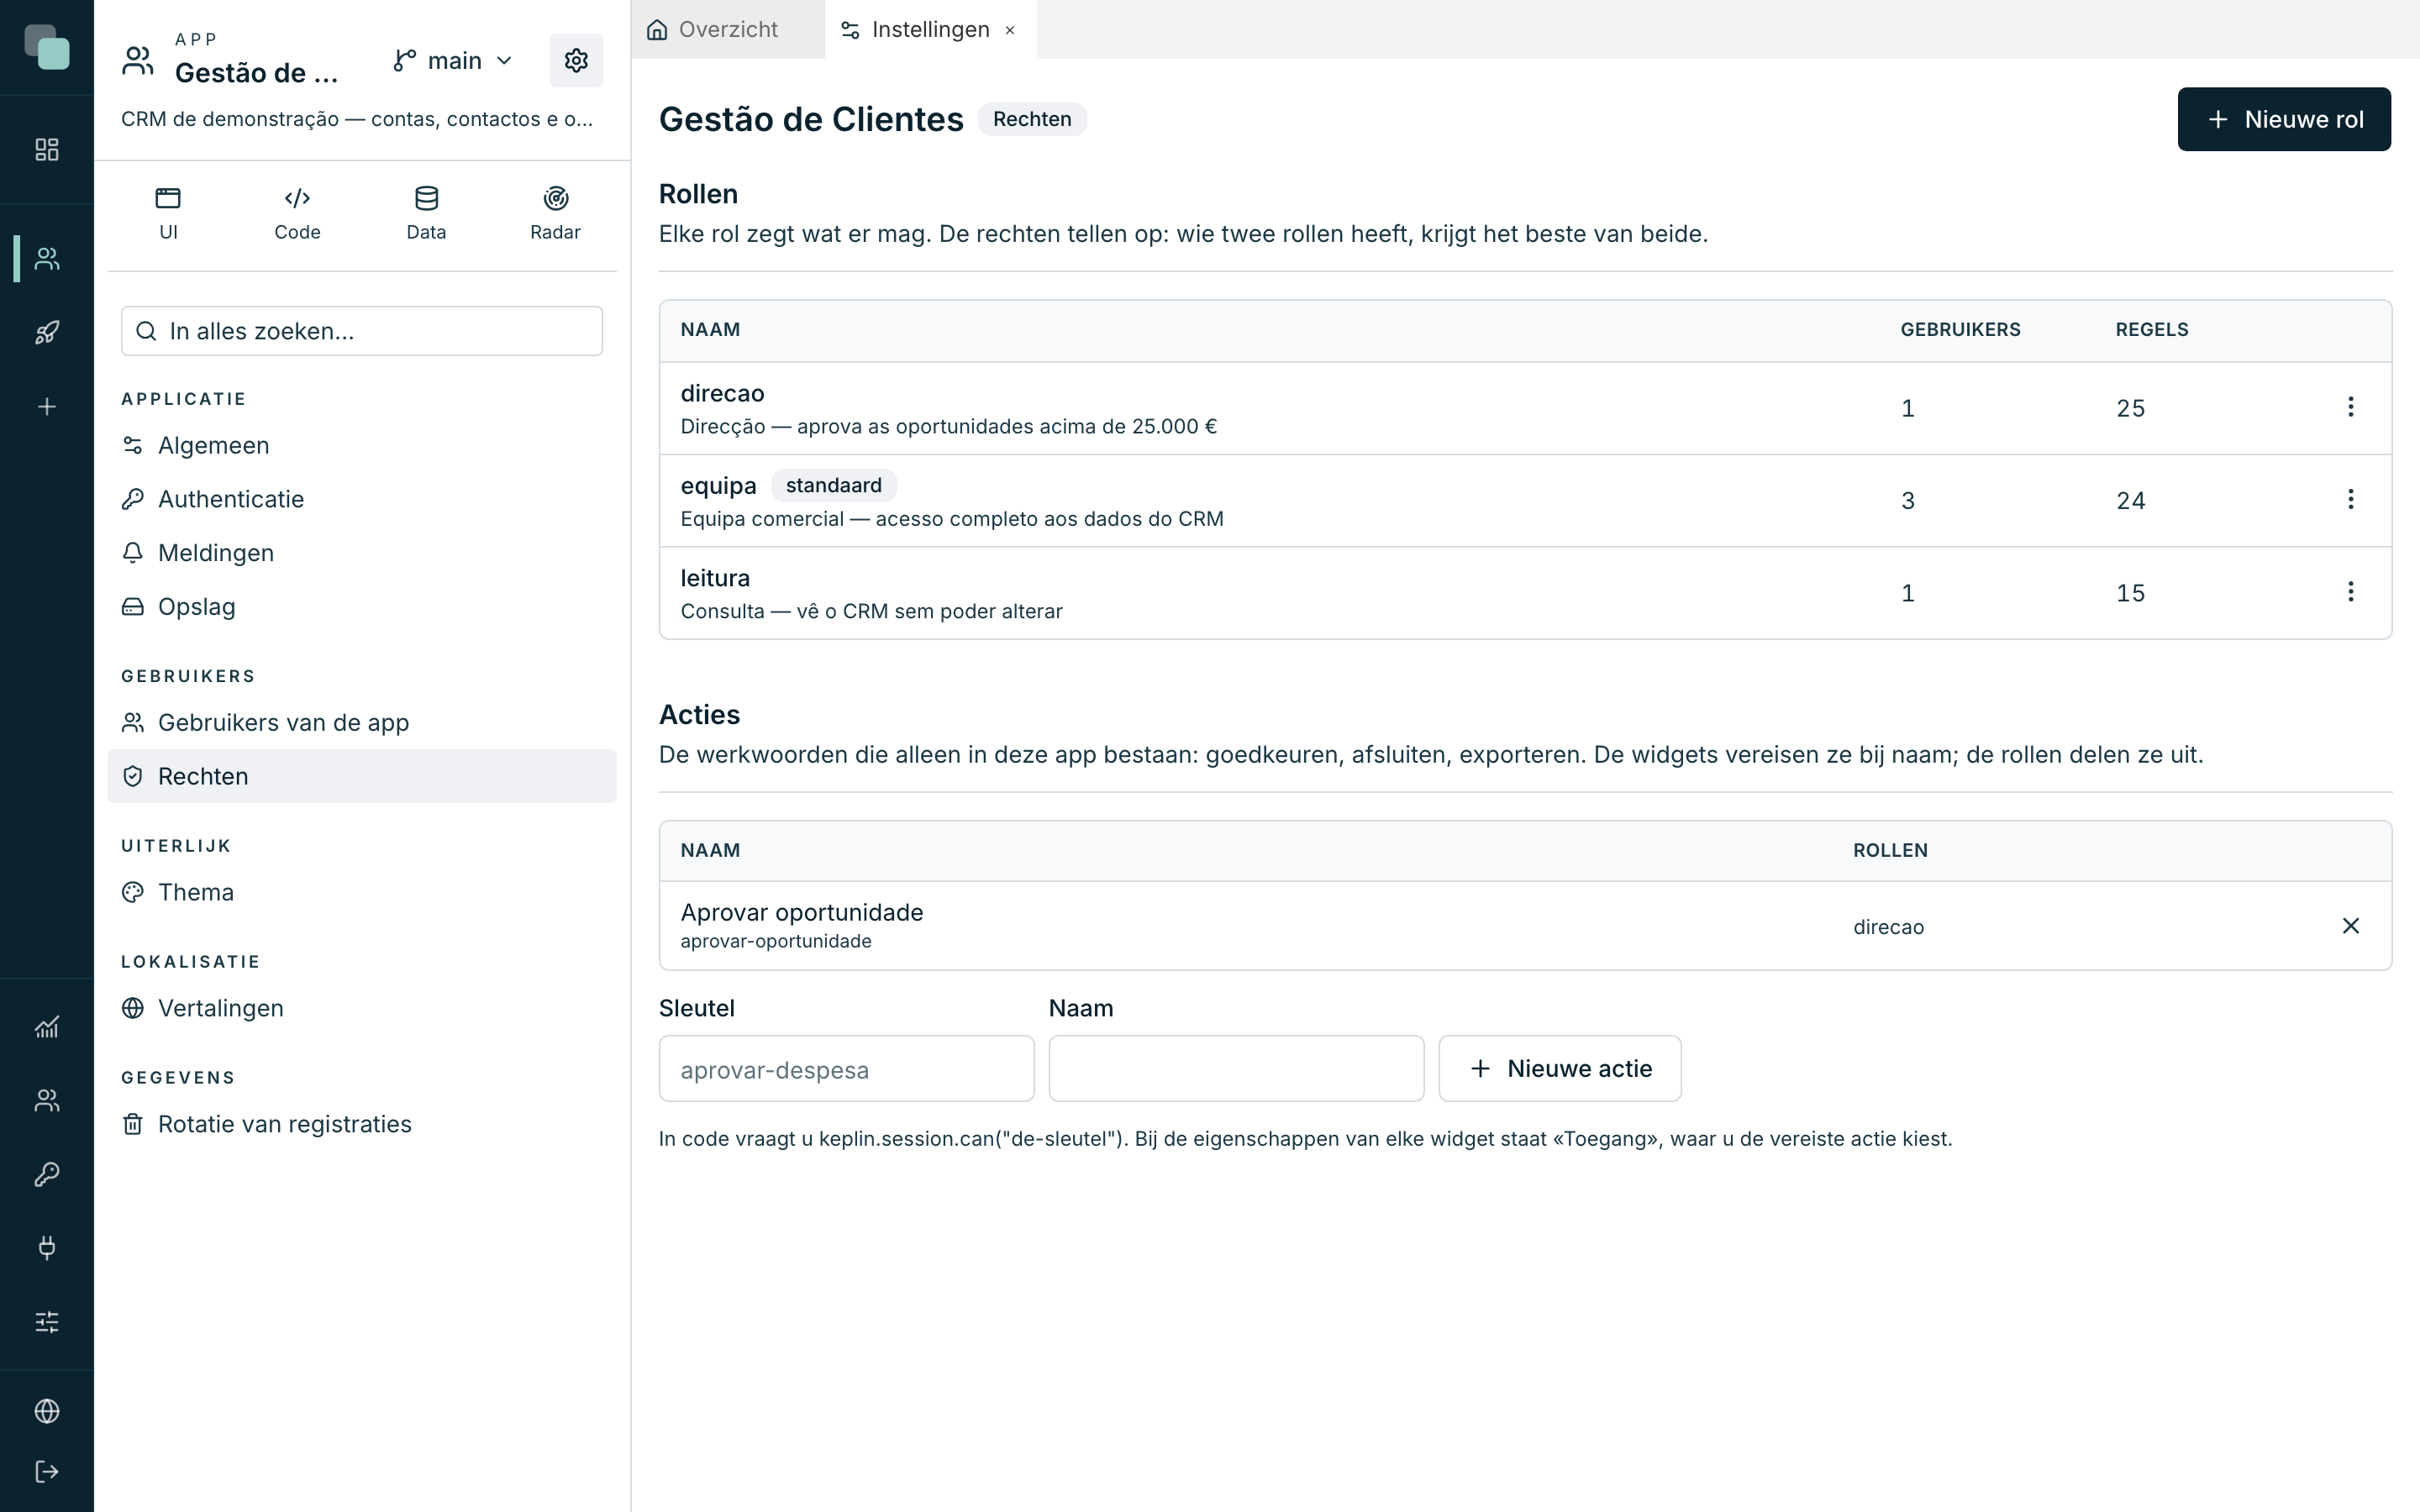The height and width of the screenshot is (1512, 2420).
Task: Open Gebruikers van de app
Action: tap(362, 723)
